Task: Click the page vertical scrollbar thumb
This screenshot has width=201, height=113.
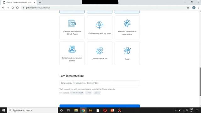Action: (200, 82)
